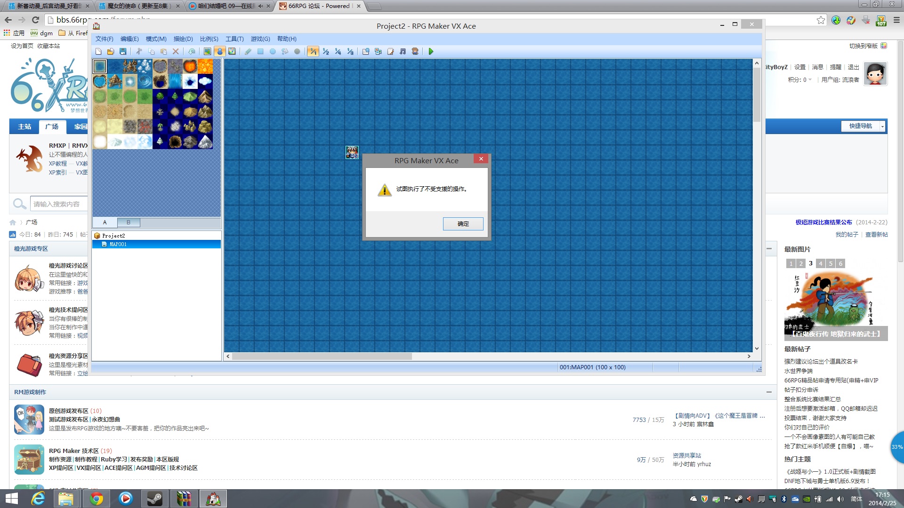Select the Project2 root tree node

[113, 236]
